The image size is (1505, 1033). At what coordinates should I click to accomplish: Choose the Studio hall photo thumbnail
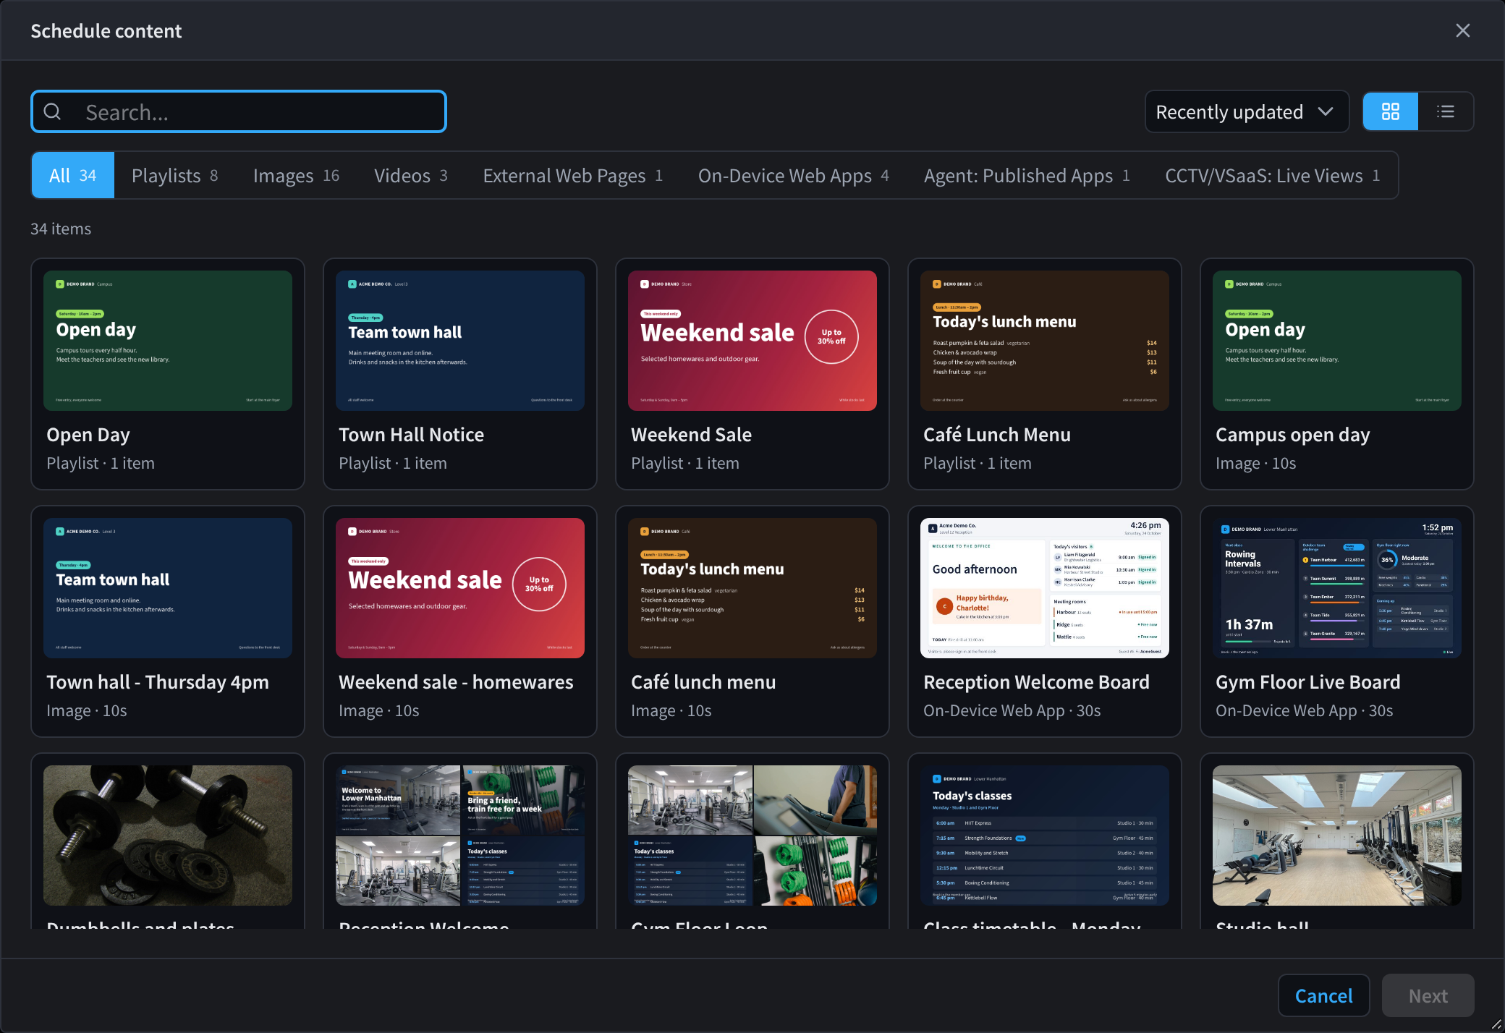tap(1337, 836)
